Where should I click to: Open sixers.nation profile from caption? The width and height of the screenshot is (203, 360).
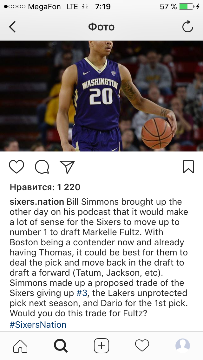click(x=37, y=202)
